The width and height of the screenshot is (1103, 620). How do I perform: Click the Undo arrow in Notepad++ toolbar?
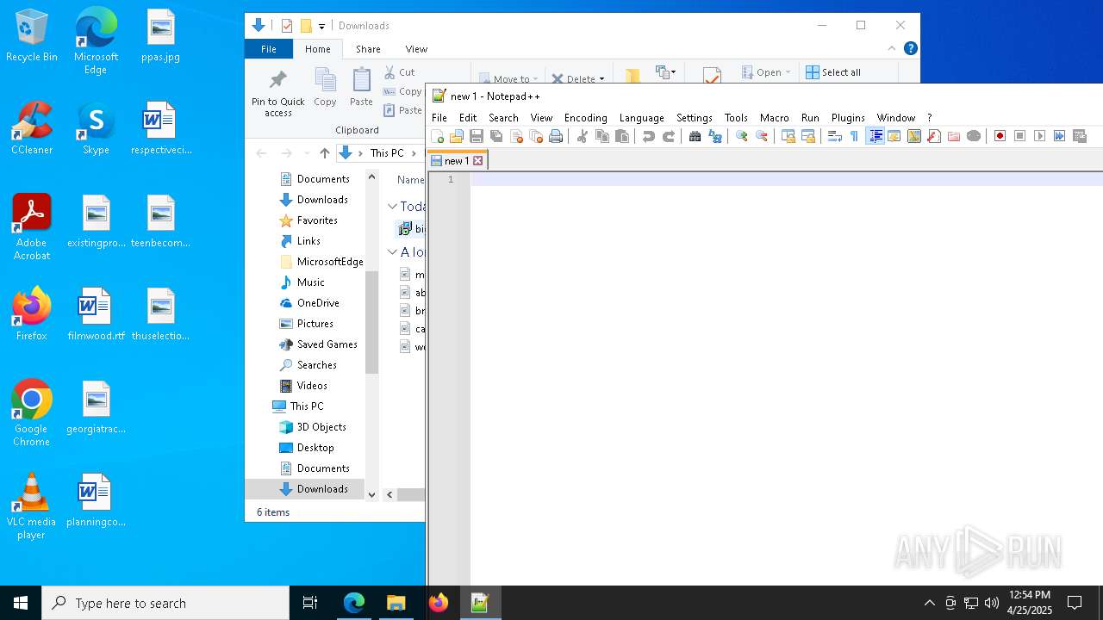[649, 136]
